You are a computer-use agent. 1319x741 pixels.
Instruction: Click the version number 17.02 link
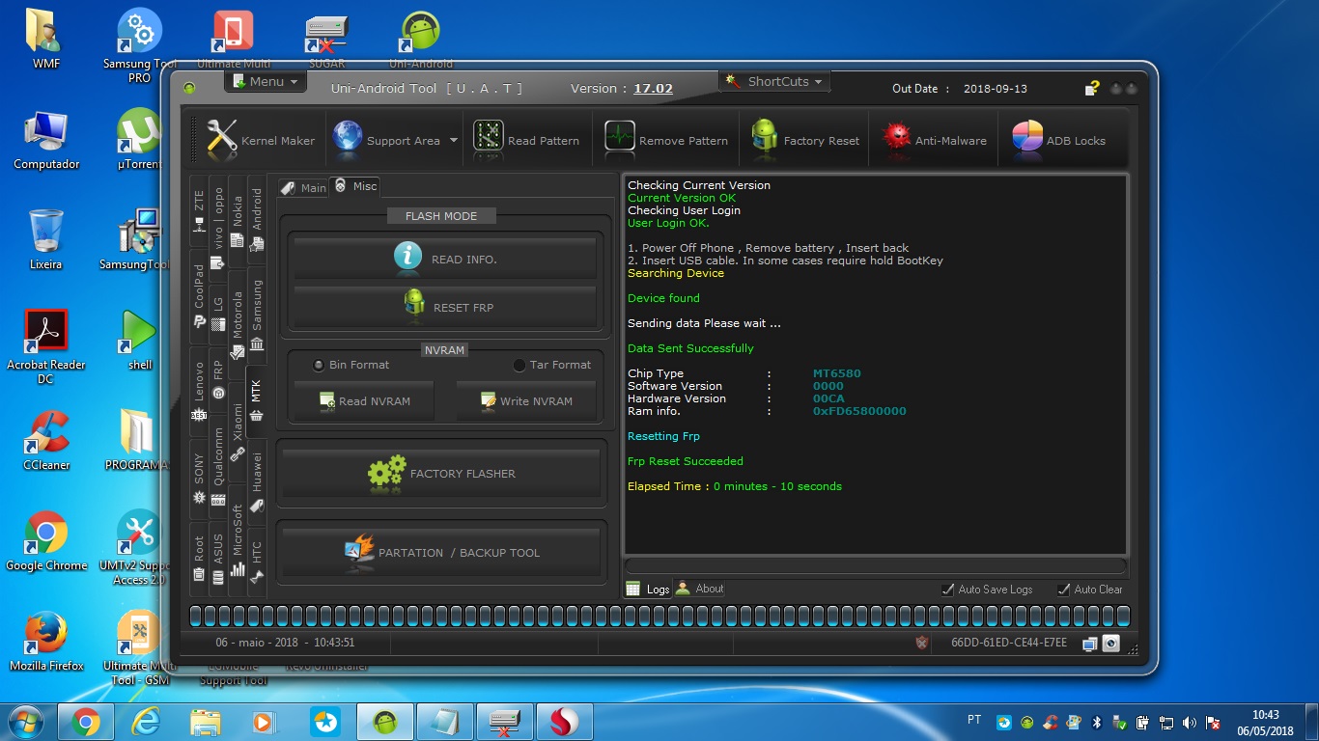coord(653,88)
